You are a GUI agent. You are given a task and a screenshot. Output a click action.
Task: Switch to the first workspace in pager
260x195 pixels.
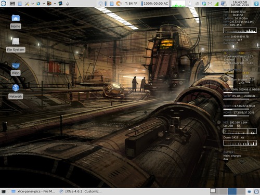click(215, 191)
